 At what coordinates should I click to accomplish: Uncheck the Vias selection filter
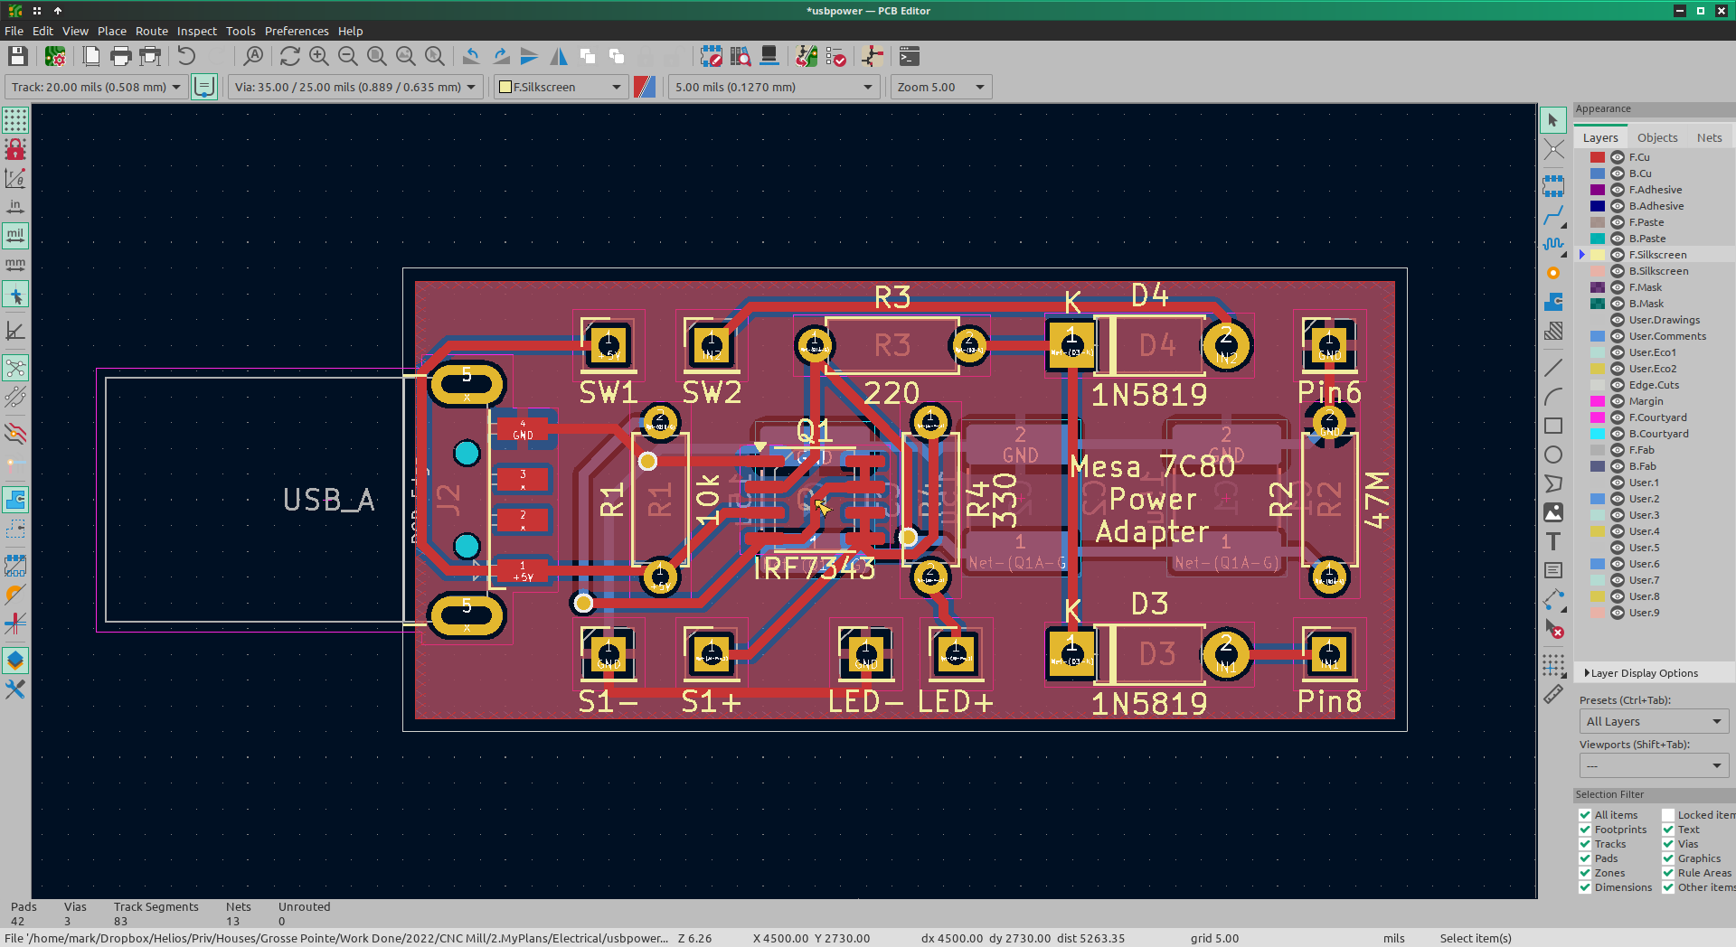pos(1668,844)
